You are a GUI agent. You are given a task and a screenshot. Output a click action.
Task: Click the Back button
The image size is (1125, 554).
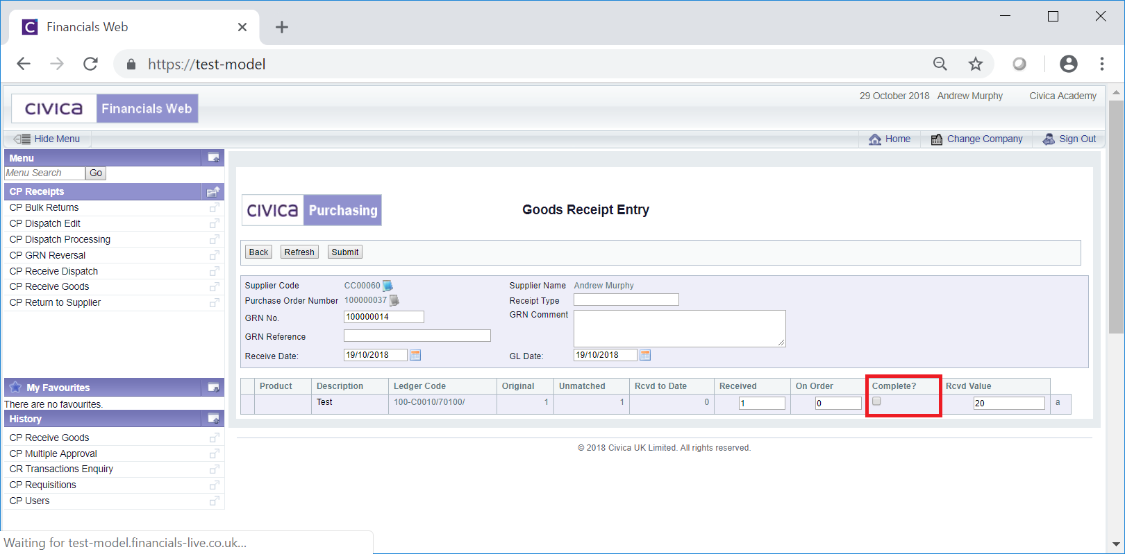(258, 252)
